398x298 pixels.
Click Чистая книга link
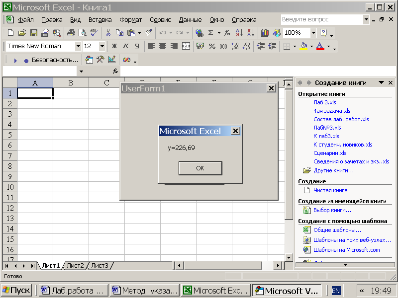(x=330, y=190)
